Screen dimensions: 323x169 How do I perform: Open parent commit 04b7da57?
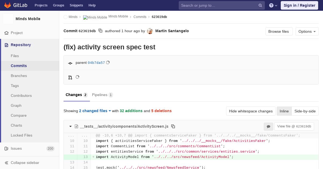coord(96,63)
